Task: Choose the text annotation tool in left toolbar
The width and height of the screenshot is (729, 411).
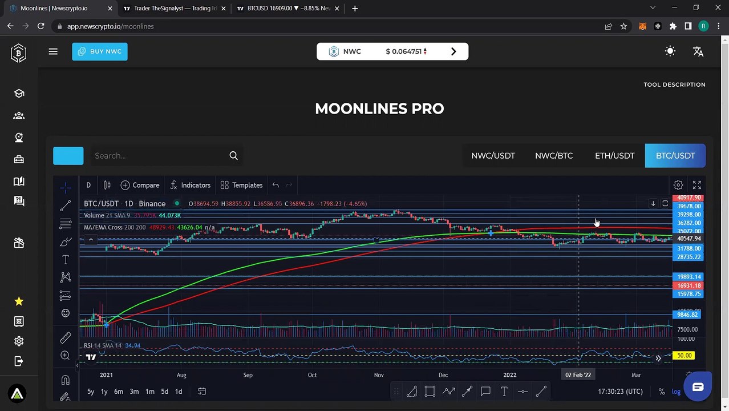Action: [x=66, y=260]
